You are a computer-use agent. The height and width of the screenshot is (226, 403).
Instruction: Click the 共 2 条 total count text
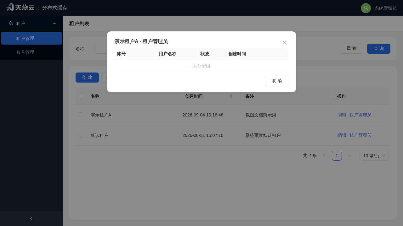[310, 156]
